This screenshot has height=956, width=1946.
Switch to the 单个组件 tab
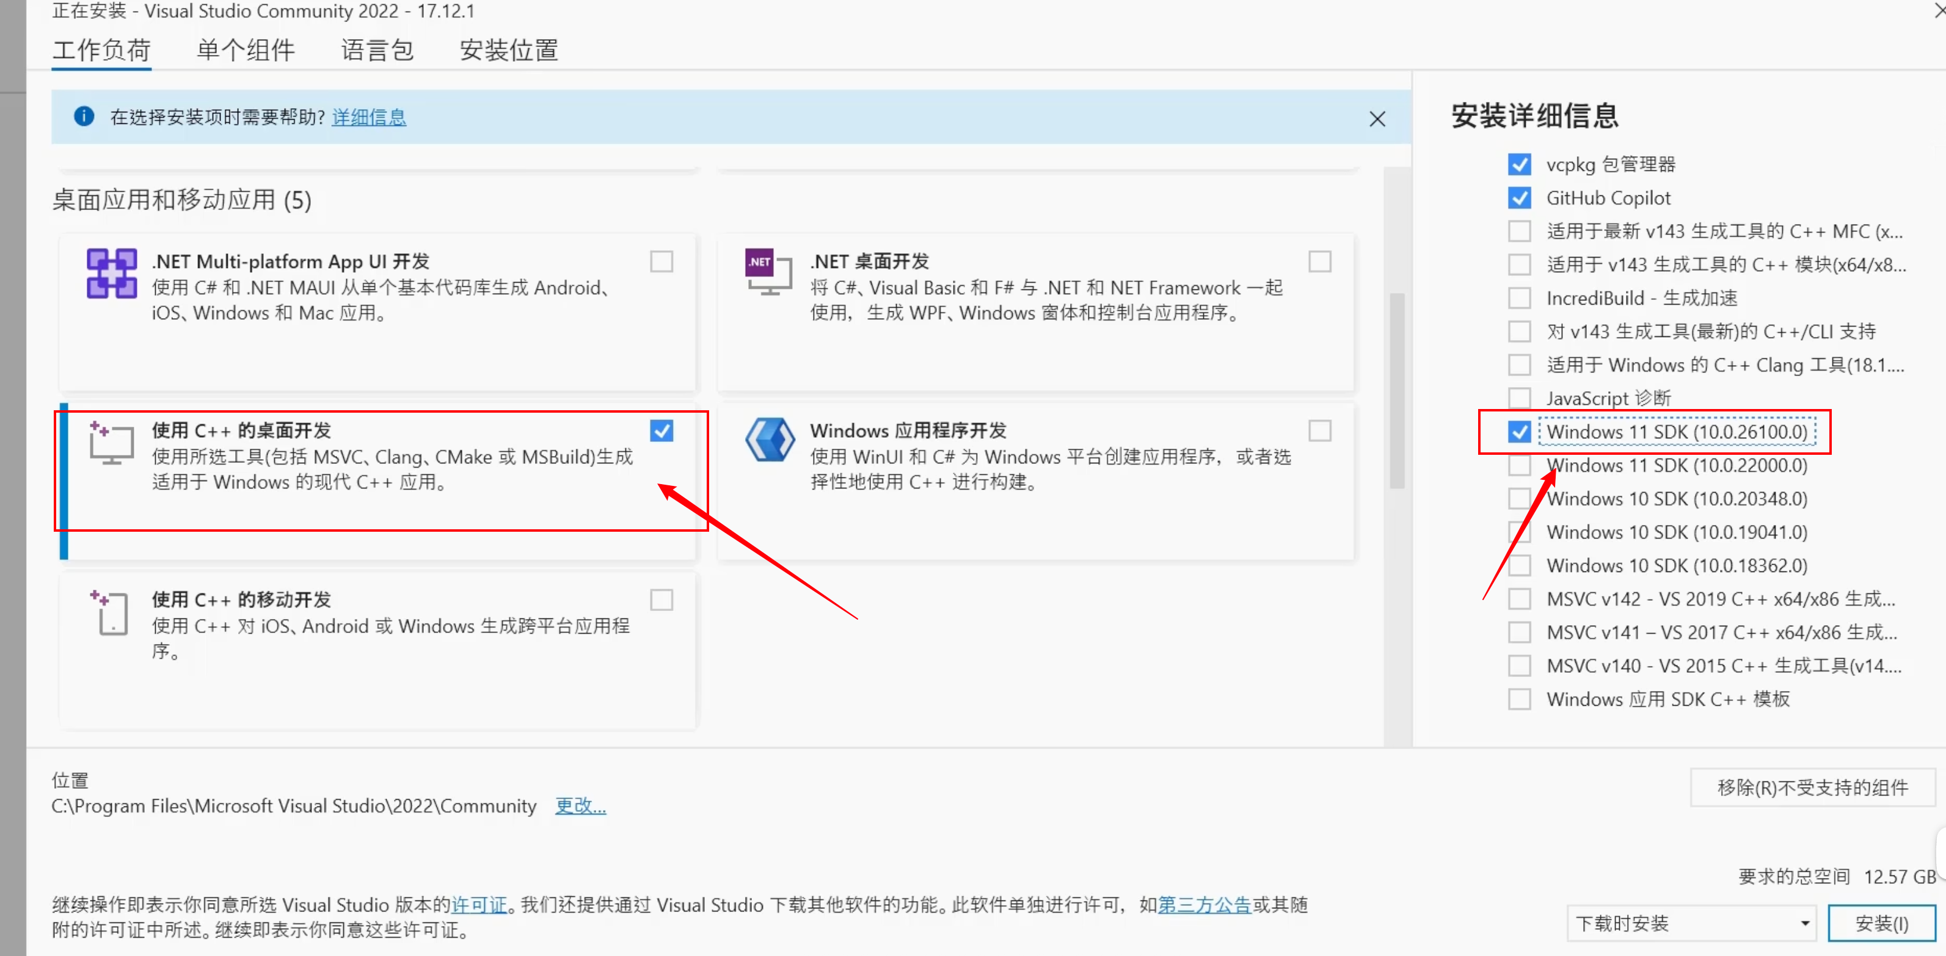(246, 50)
